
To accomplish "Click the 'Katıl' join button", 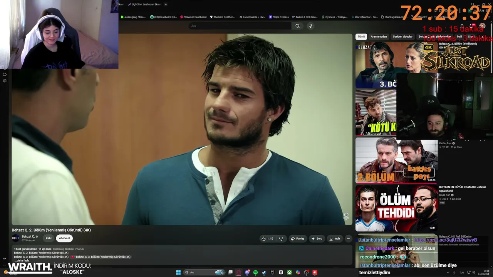I will [x=49, y=238].
